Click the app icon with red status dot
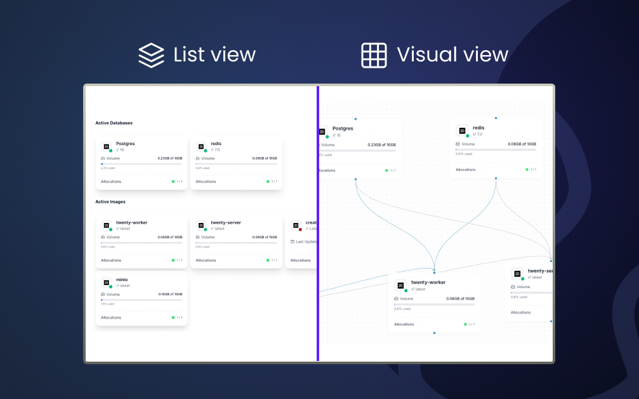The width and height of the screenshot is (639, 399). (296, 225)
